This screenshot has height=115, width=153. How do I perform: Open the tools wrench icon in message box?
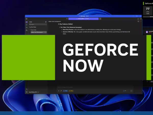(61, 91)
